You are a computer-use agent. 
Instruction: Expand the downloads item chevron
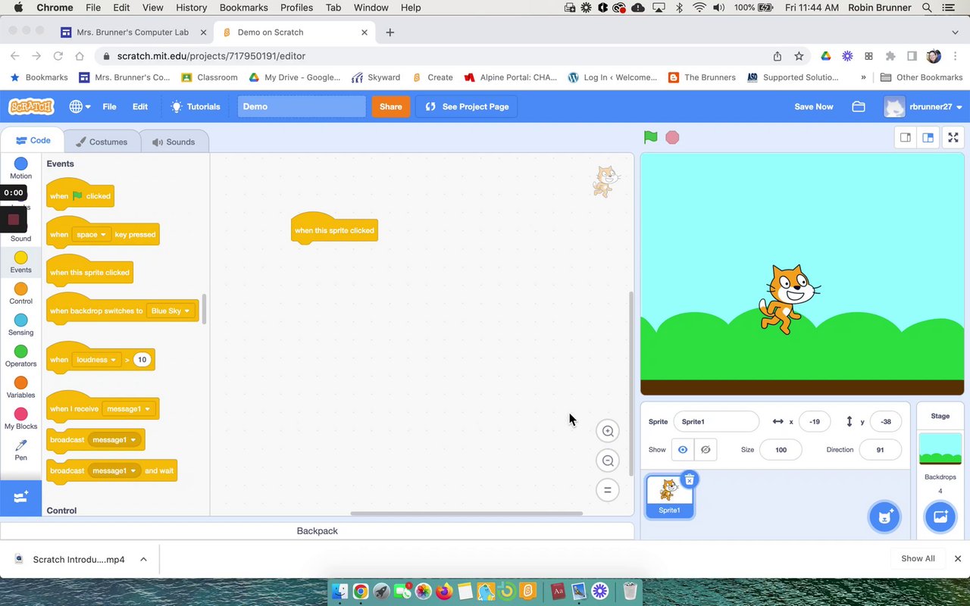click(143, 559)
